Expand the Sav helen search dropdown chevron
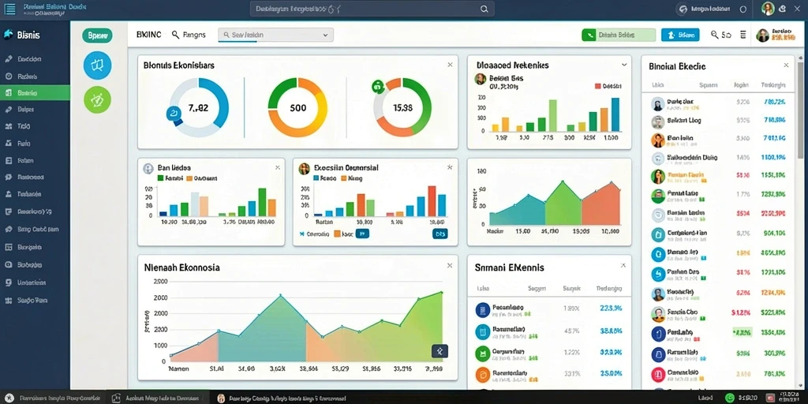The height and width of the screenshot is (404, 808). (325, 35)
